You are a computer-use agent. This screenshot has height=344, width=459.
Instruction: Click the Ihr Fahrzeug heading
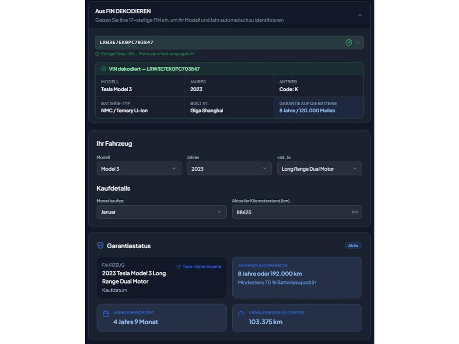click(114, 144)
